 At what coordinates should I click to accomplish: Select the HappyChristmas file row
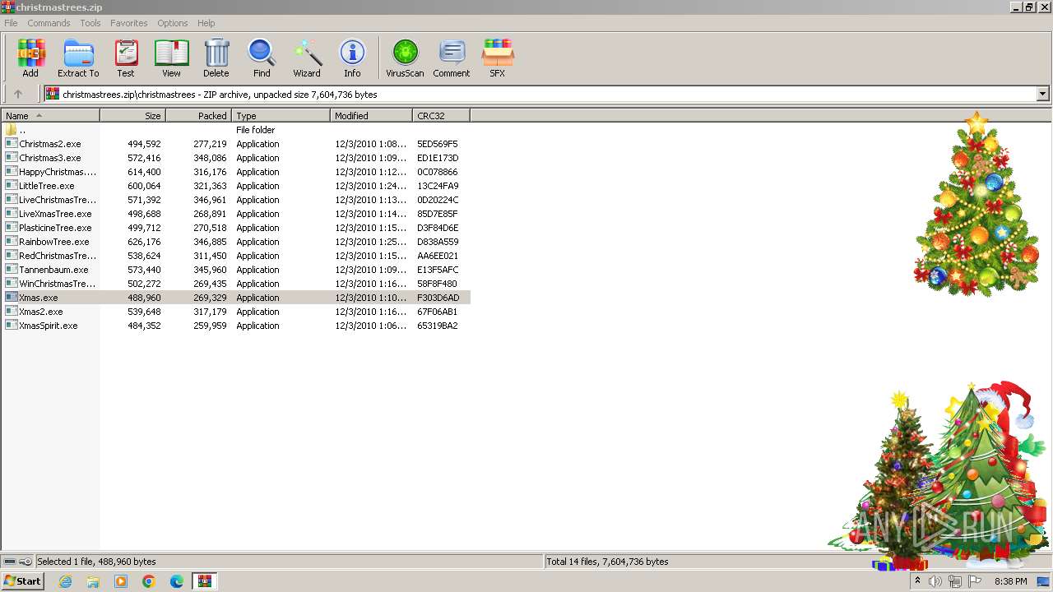[235, 172]
